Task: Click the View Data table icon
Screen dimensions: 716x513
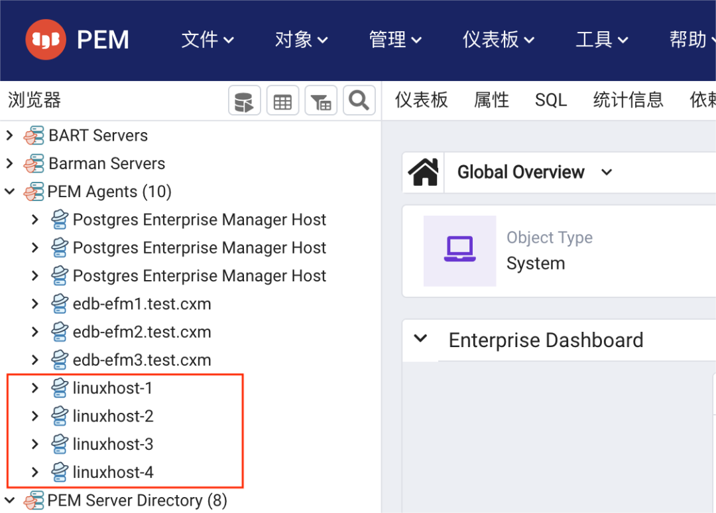Action: pyautogui.click(x=282, y=100)
